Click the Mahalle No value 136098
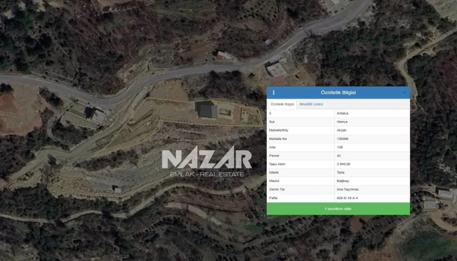The image size is (457, 261). click(x=342, y=139)
